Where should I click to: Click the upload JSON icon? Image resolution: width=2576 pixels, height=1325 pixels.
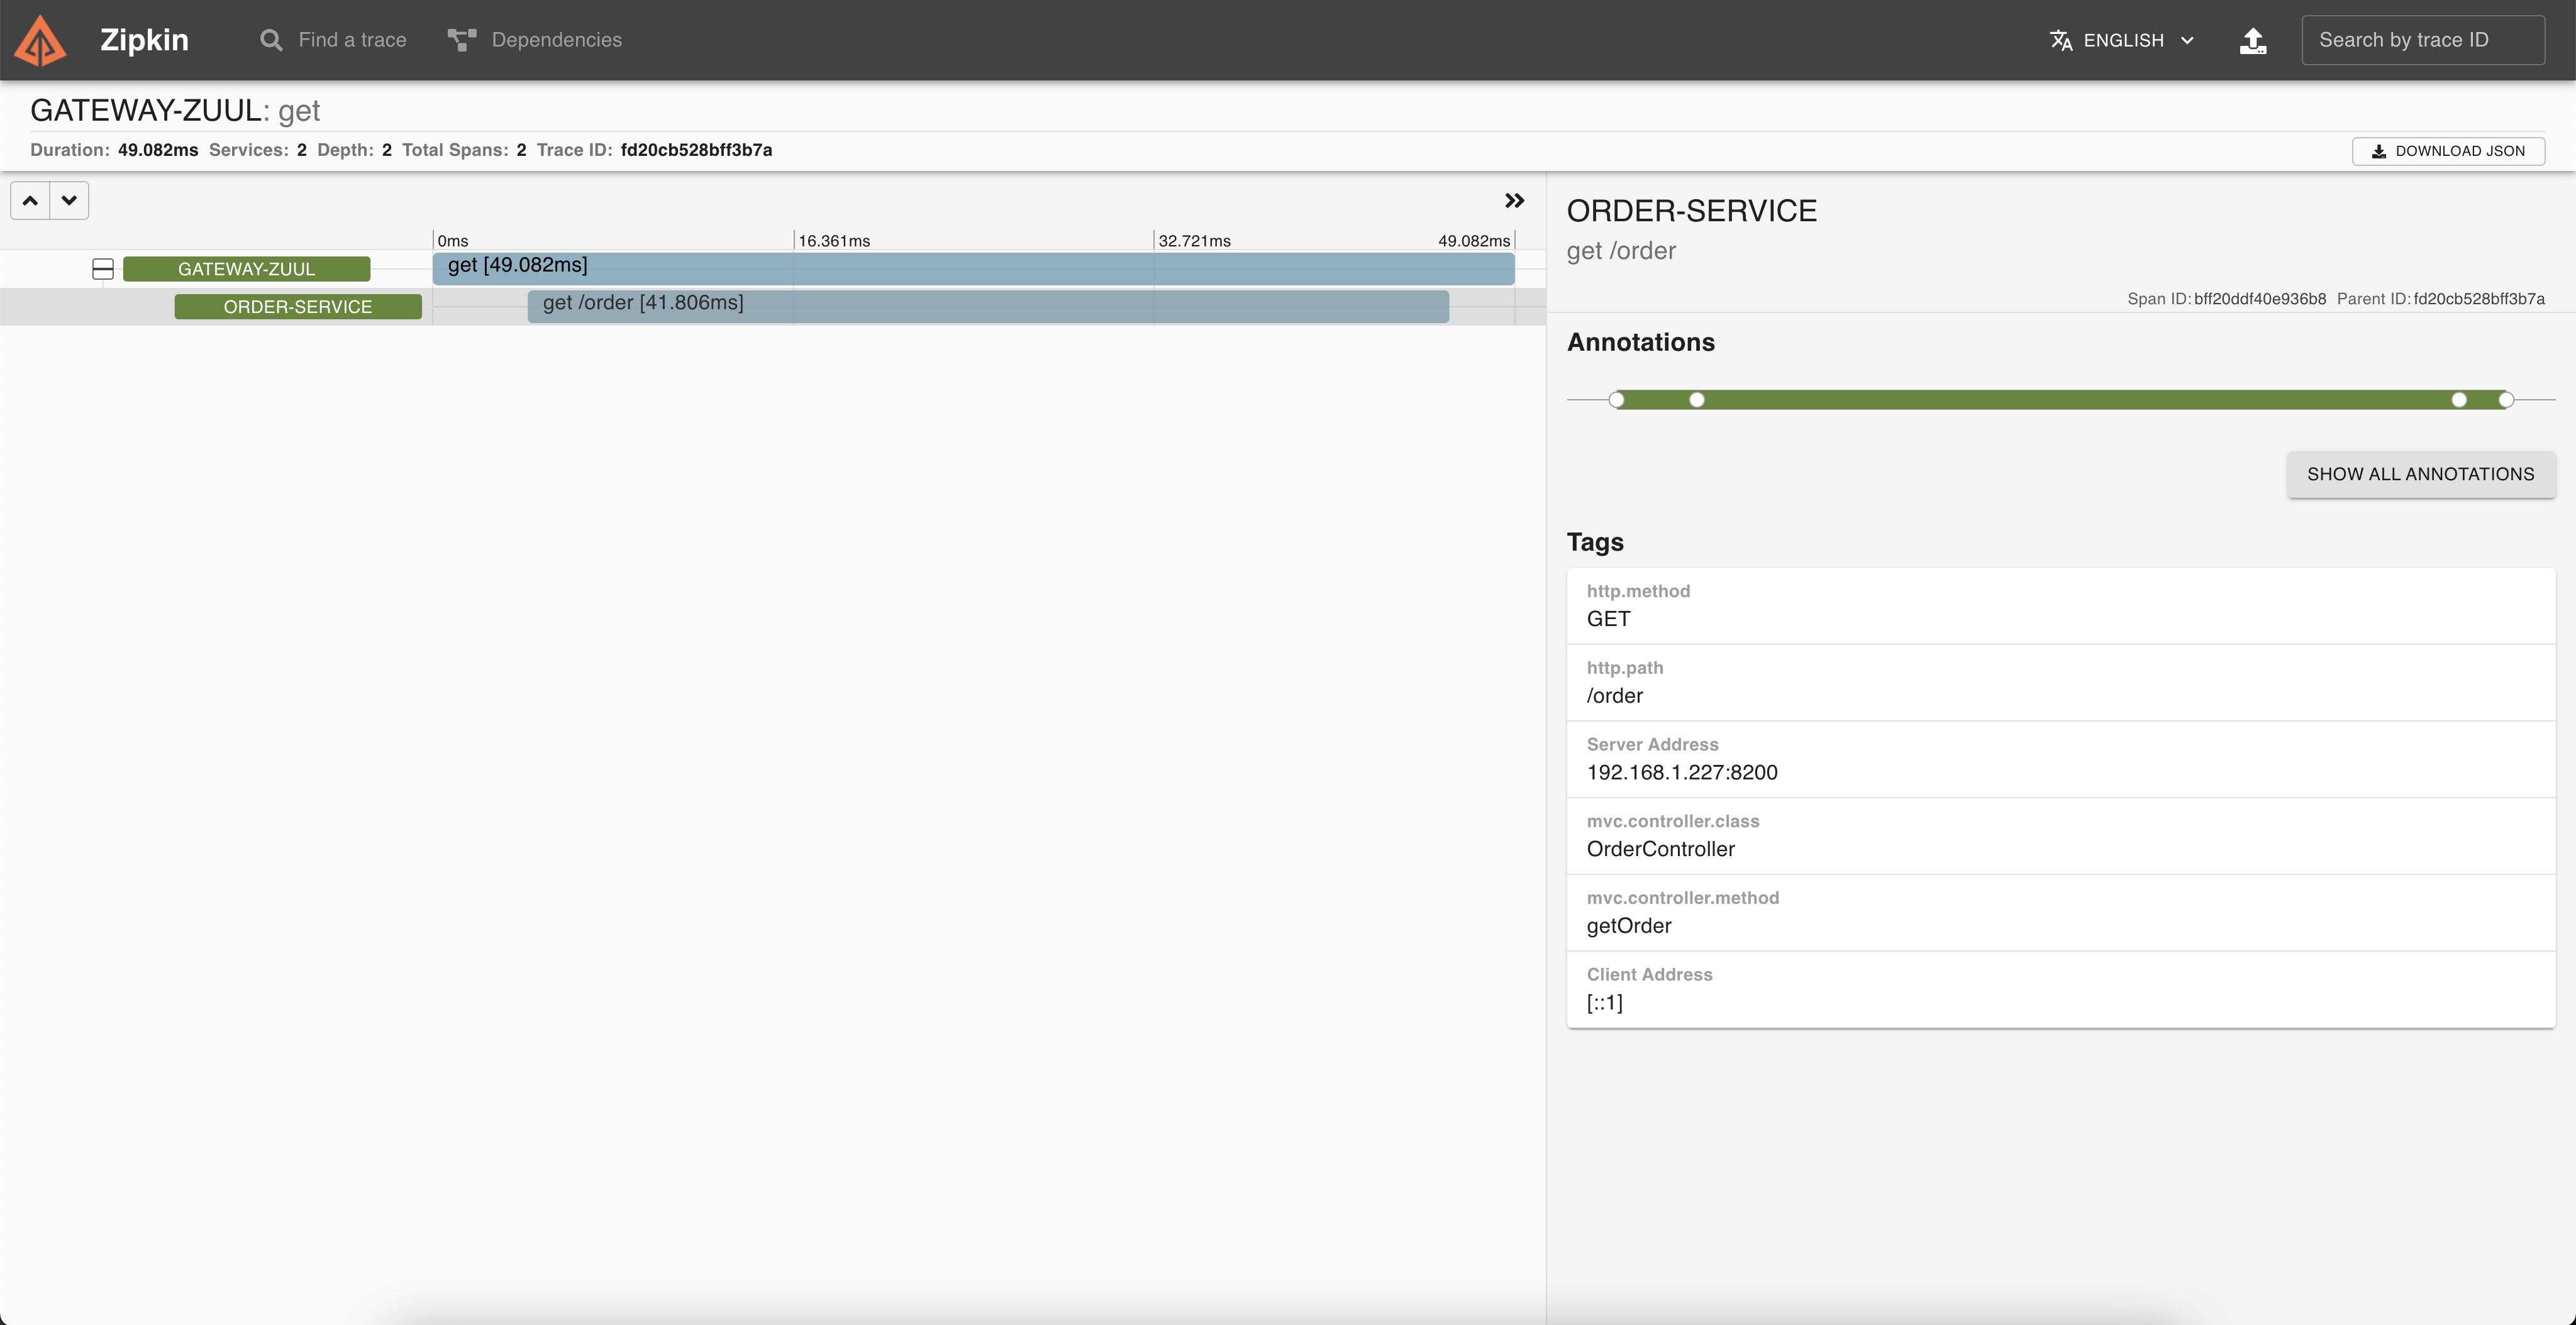(x=2252, y=40)
